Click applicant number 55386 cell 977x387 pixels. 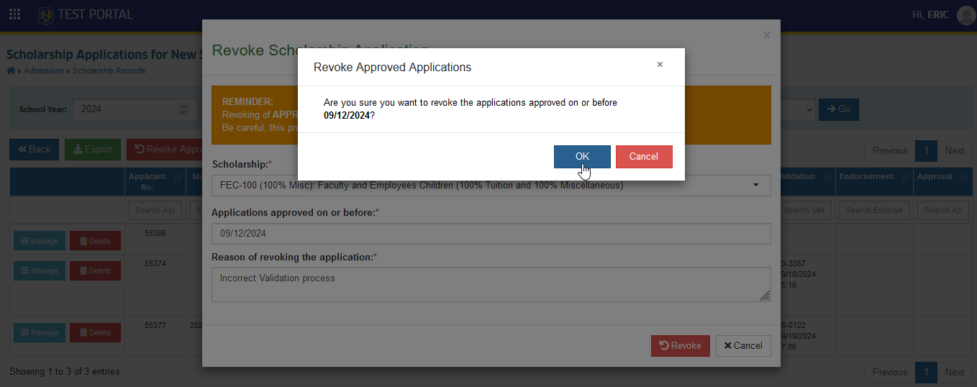point(155,234)
